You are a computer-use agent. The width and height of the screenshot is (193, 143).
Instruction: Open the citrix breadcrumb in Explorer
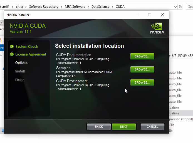(19, 7)
